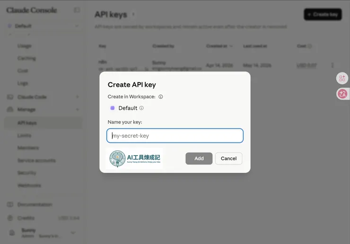350x244 pixels.
Task: Open Credits balance entry in sidebar
Action: pyautogui.click(x=43, y=218)
